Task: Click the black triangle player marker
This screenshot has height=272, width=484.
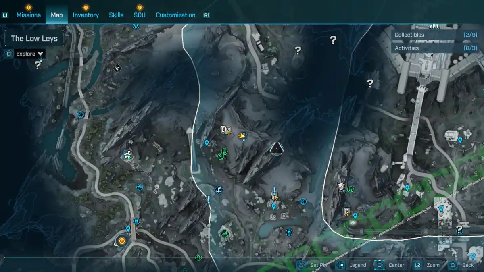Action: click(276, 149)
